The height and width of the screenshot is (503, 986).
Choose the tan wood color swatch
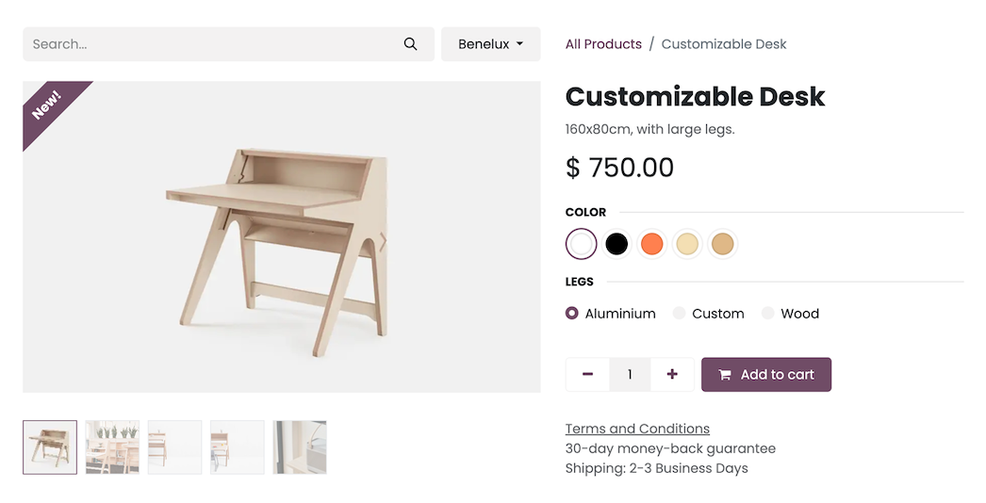pyautogui.click(x=723, y=245)
